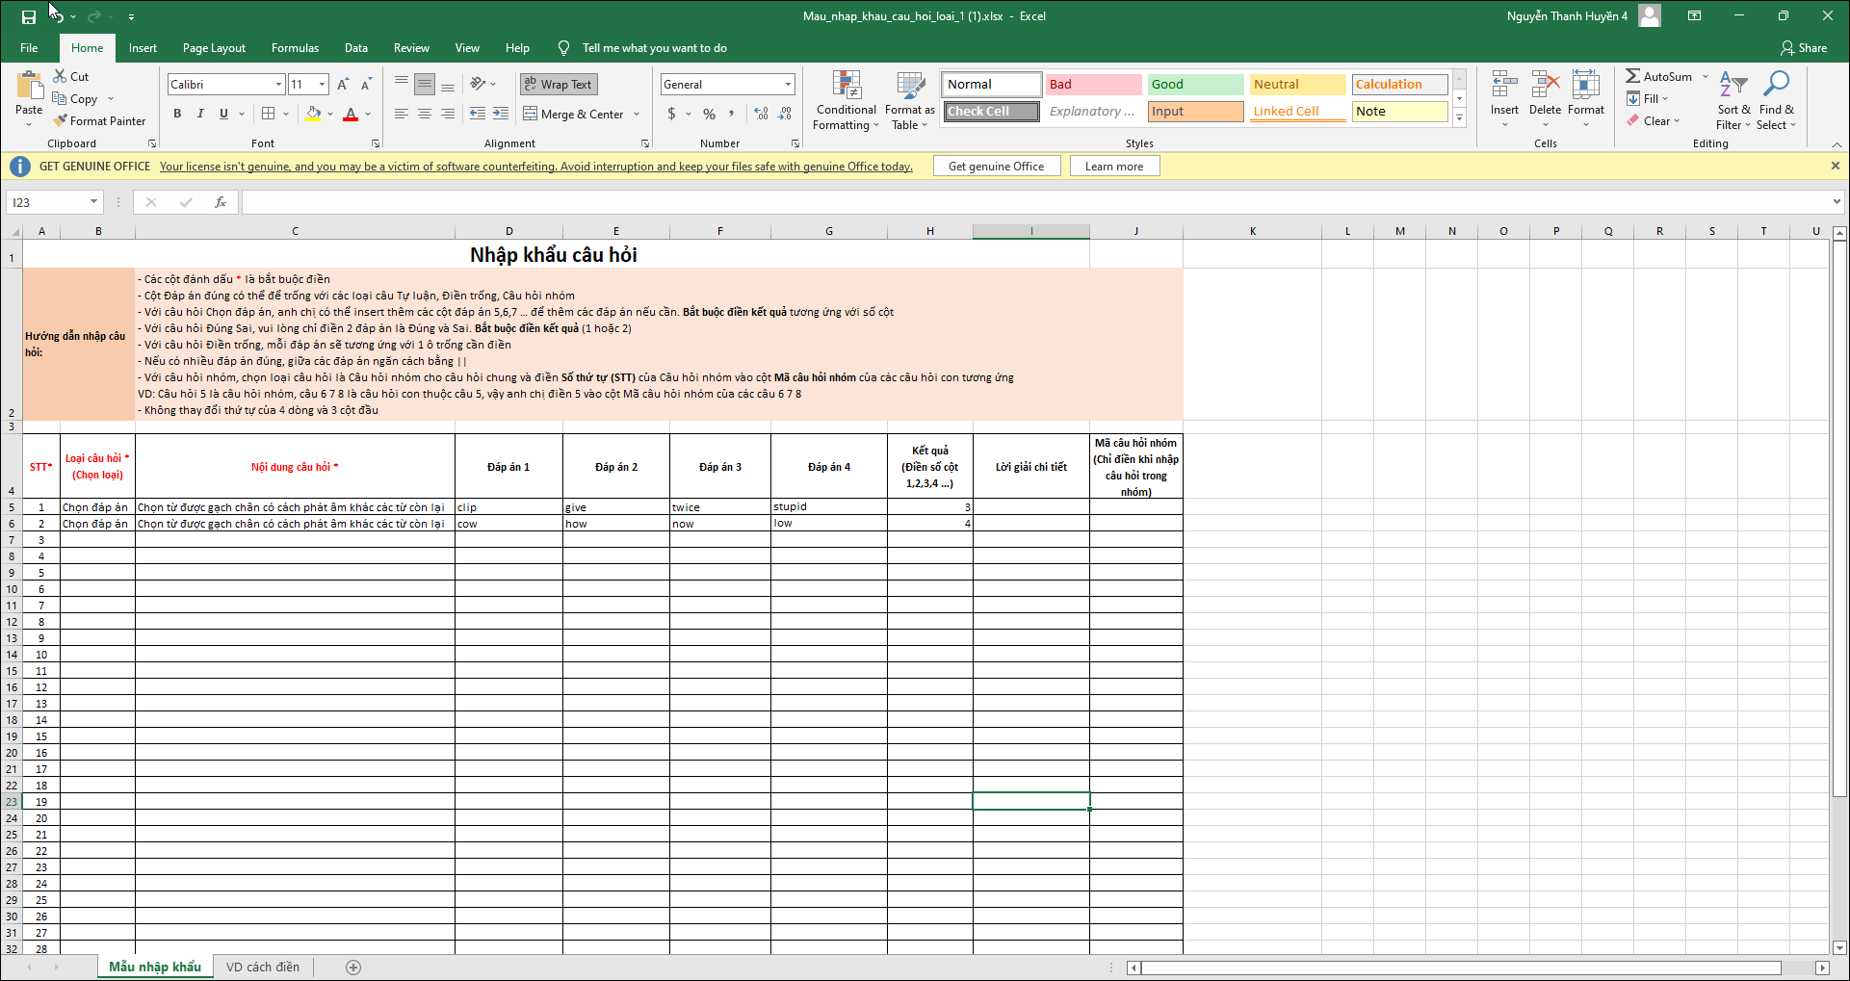1850x981 pixels.
Task: Apply the Good cell style swatch
Action: 1195,85
